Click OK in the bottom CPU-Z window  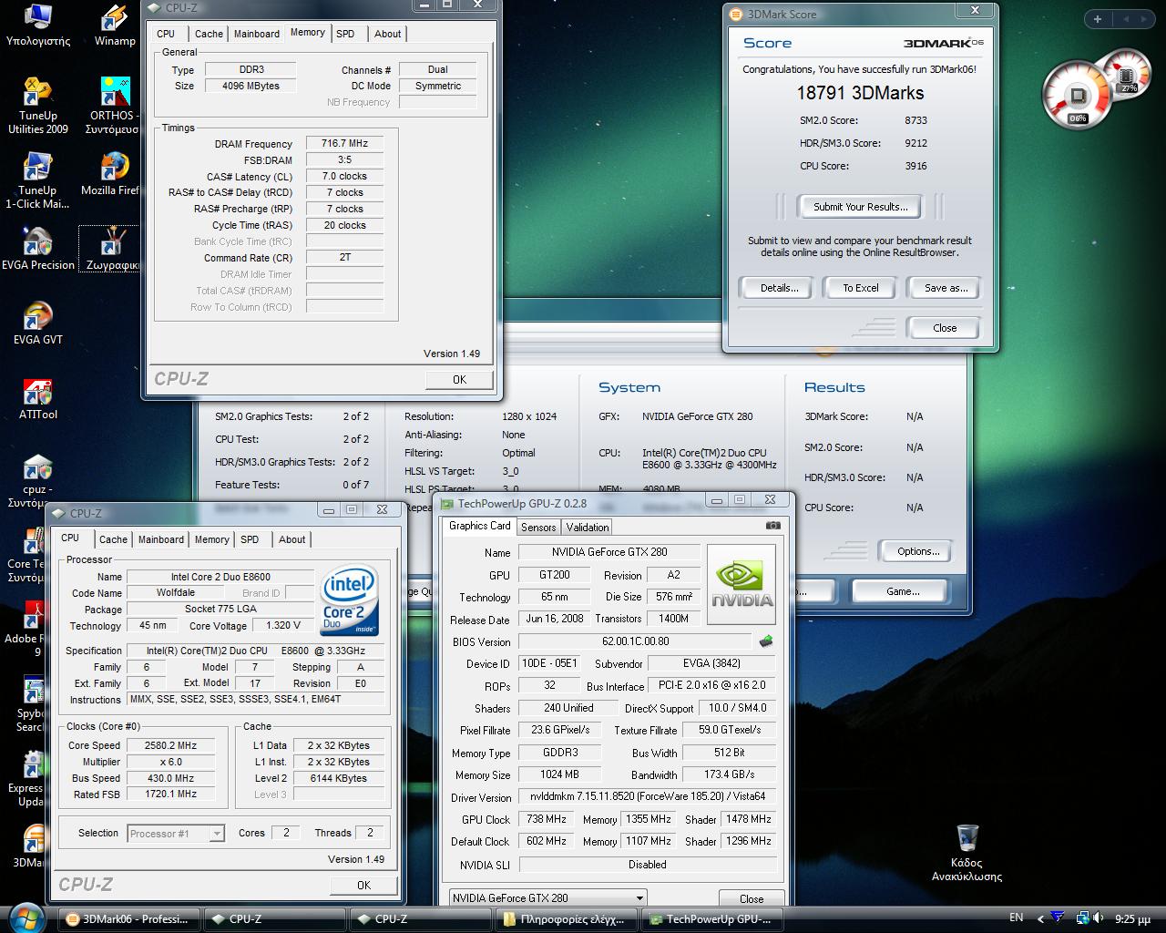click(363, 885)
